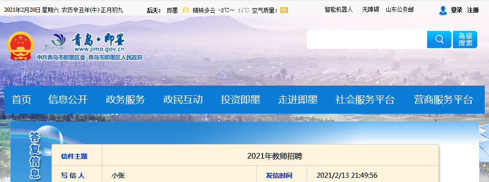This screenshot has height=182, width=489.
Task: Select the 走进即墨 navigation item
Action: point(298,100)
